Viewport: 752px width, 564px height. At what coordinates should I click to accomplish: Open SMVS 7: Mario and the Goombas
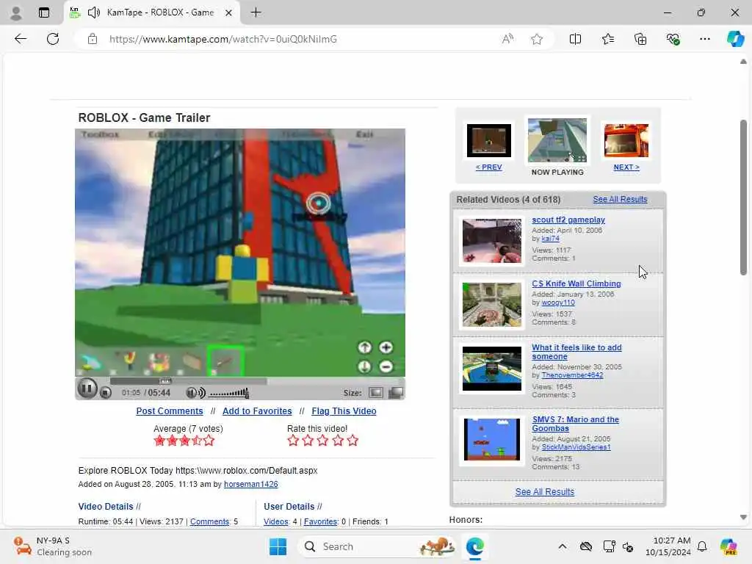575,424
